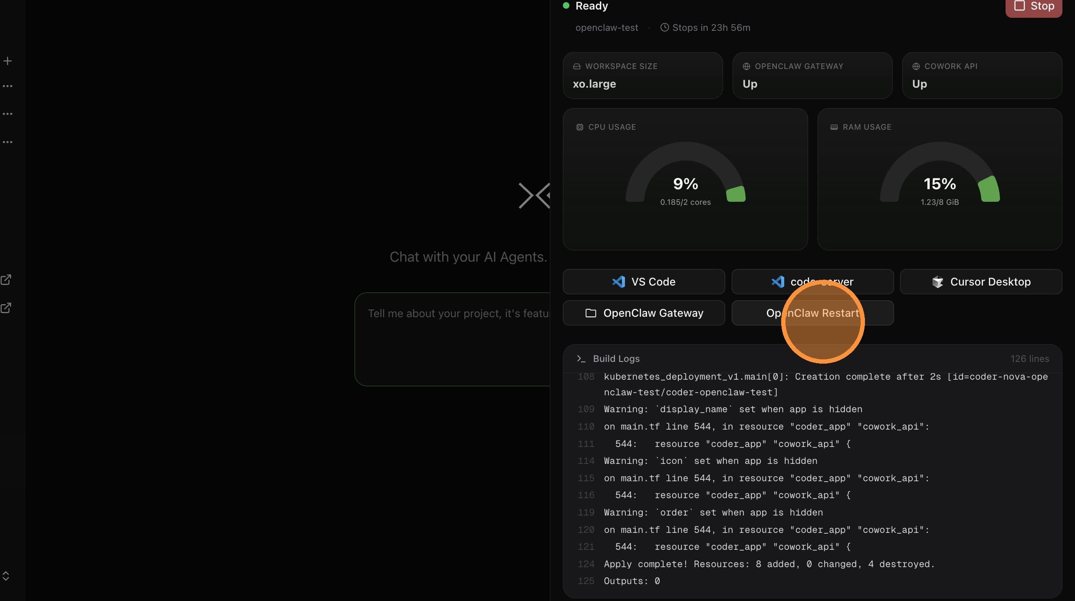The height and width of the screenshot is (601, 1075).
Task: Open the second three-dots menu in sidebar
Action: 7,114
